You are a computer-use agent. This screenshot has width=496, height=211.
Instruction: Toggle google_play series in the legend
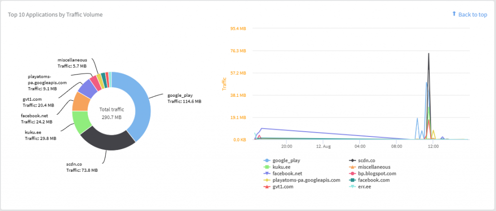(x=287, y=160)
